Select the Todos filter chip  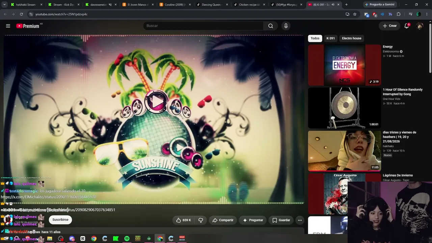coord(315,38)
